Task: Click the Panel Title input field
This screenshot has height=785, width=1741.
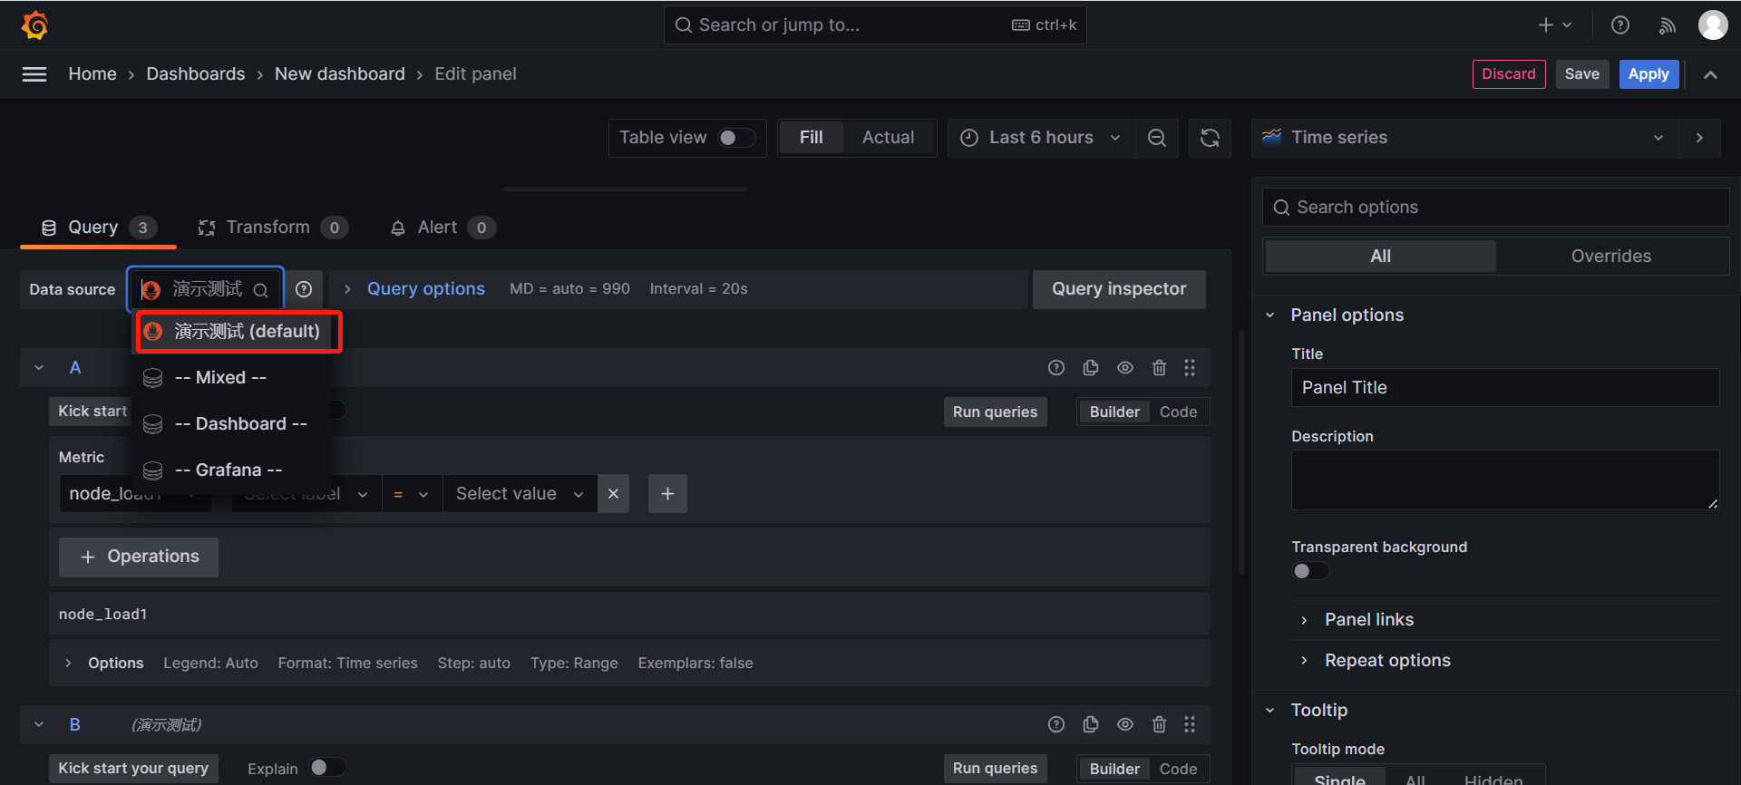Action: tap(1503, 388)
